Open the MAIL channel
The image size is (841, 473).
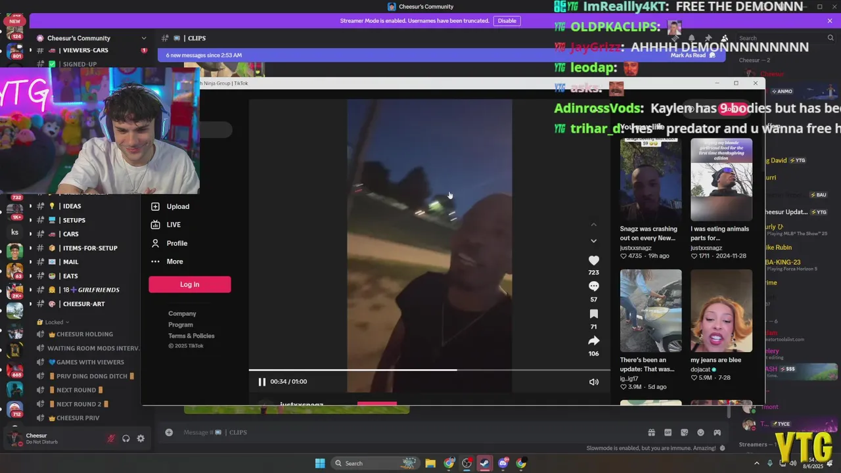point(70,261)
